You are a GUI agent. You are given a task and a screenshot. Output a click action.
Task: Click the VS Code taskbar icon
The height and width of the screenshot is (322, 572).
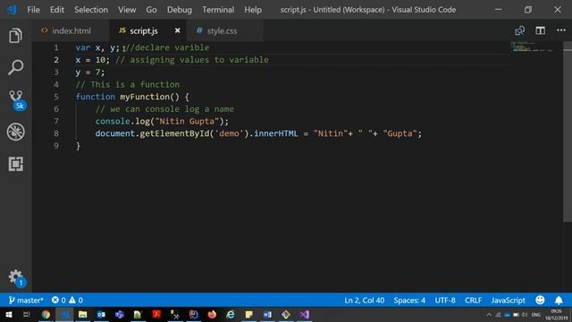(x=64, y=314)
